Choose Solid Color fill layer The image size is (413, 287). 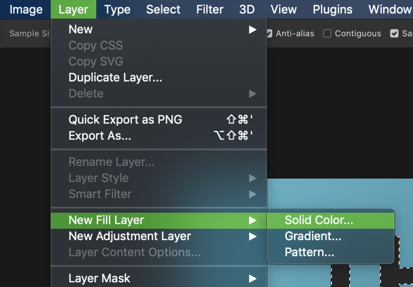(x=319, y=220)
